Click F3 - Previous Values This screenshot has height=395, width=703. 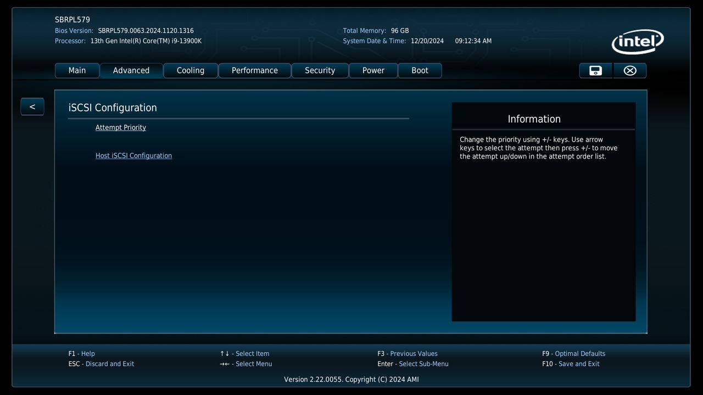click(x=408, y=354)
